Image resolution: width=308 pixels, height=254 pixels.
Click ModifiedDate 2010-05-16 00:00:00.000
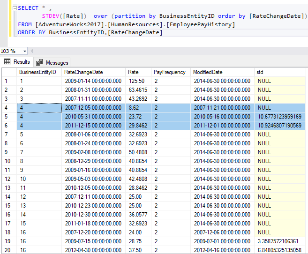(222, 117)
